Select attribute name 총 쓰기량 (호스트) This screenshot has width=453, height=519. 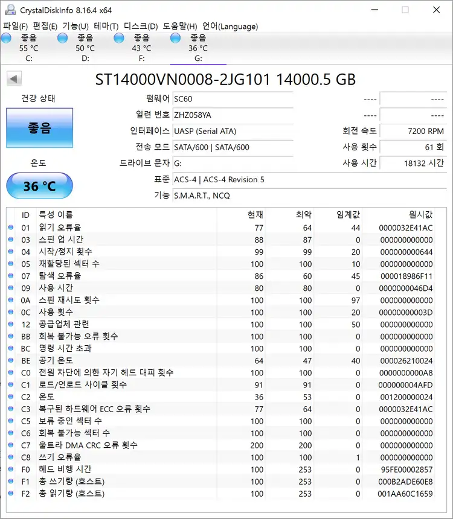72,481
